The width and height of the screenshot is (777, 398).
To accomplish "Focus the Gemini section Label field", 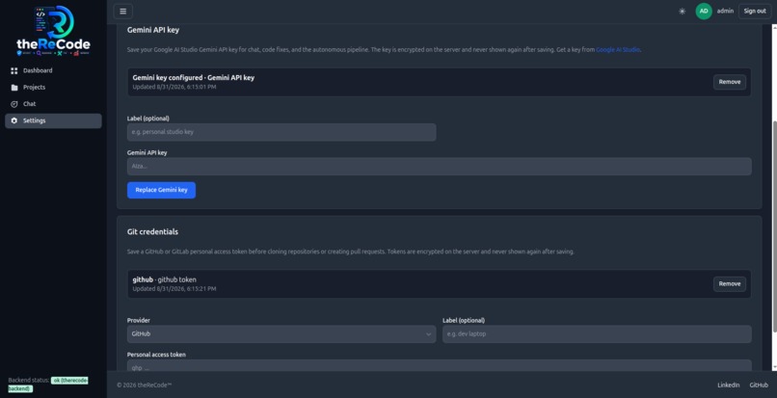I will (281, 132).
